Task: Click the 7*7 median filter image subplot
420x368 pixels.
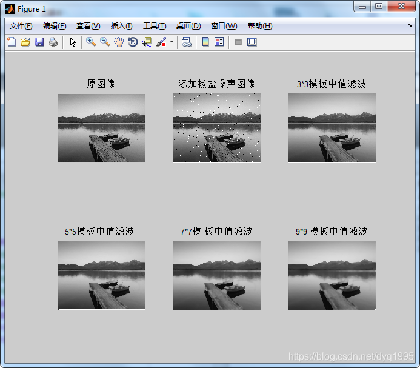Action: (217, 275)
